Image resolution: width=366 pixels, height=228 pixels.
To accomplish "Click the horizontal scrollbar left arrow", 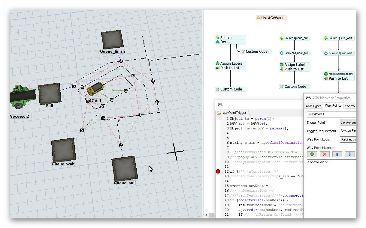I will (206, 215).
